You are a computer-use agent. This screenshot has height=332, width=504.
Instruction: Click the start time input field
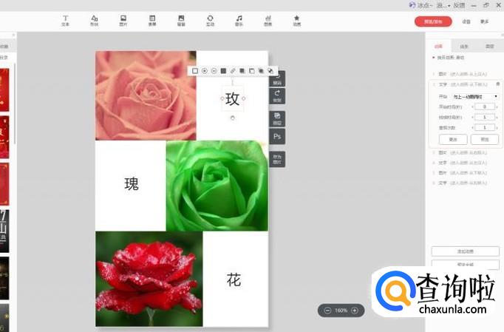coord(485,106)
